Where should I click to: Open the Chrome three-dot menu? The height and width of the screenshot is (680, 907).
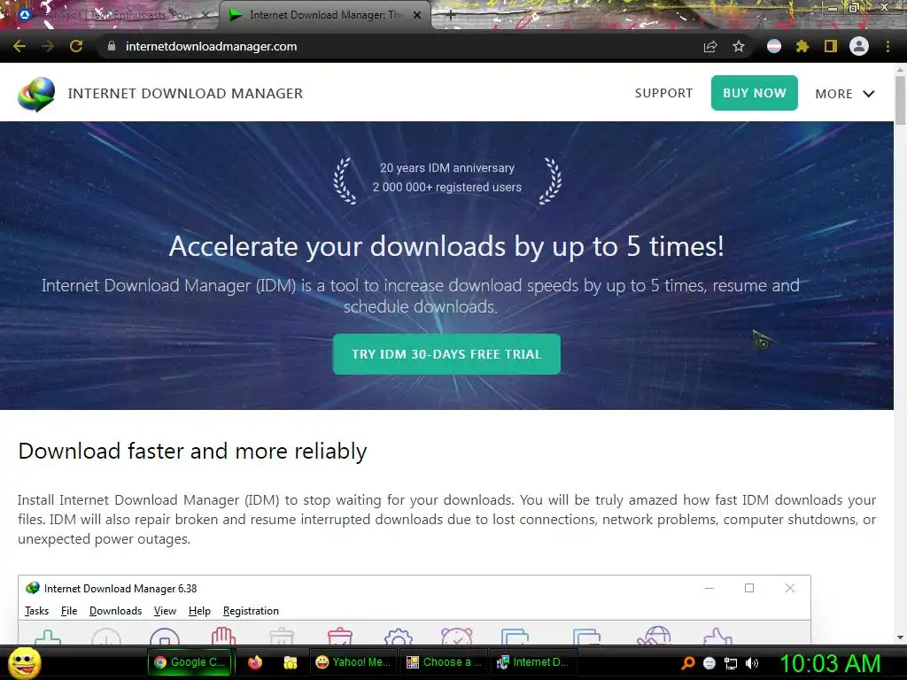coord(888,46)
